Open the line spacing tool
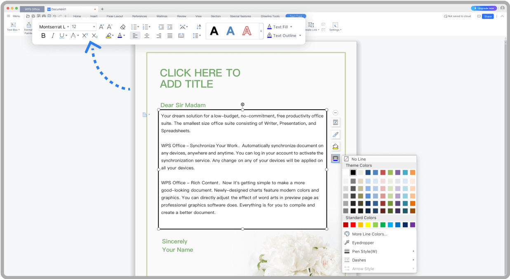This screenshot has height=279, width=510. point(196,35)
